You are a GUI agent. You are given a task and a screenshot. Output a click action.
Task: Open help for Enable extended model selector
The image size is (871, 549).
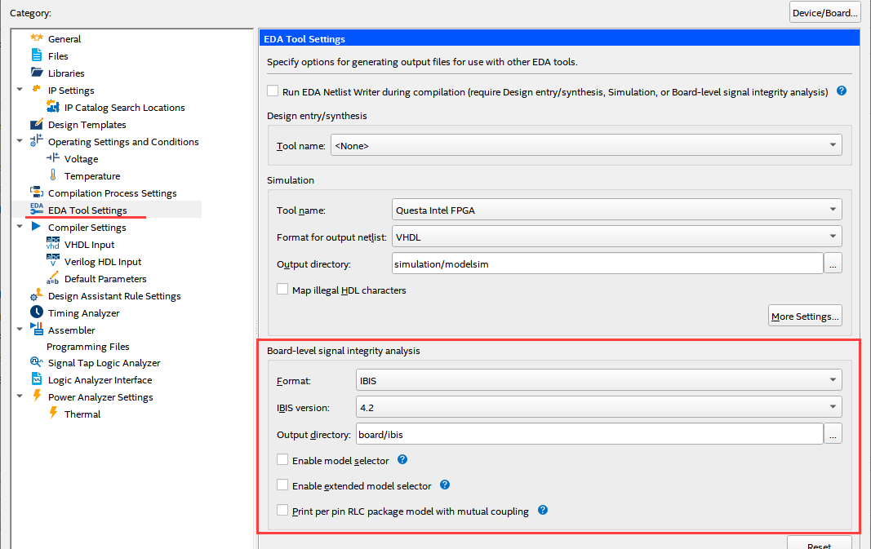[445, 485]
